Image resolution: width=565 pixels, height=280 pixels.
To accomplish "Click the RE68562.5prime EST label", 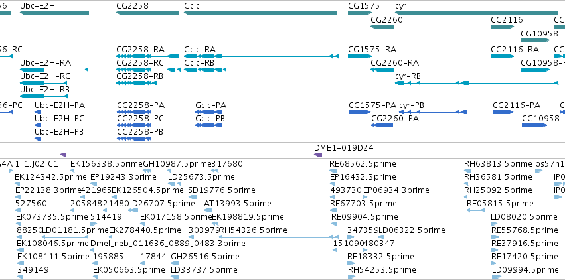I will click(x=363, y=164).
